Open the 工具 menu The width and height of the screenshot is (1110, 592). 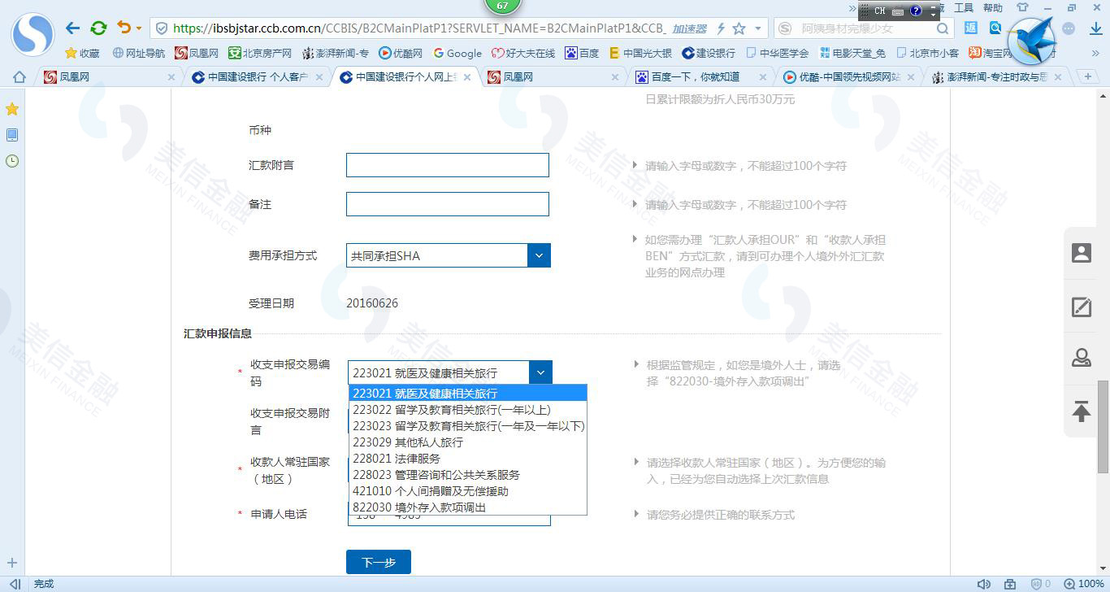click(x=963, y=8)
